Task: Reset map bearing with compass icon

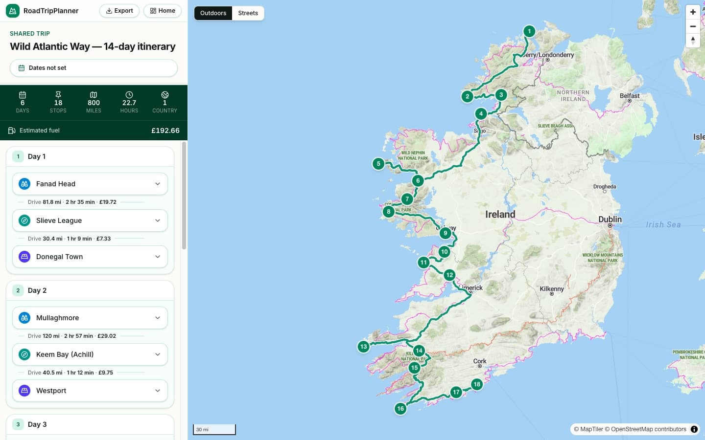Action: point(693,40)
